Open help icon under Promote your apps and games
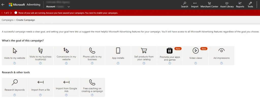 pyautogui.click(x=170, y=63)
